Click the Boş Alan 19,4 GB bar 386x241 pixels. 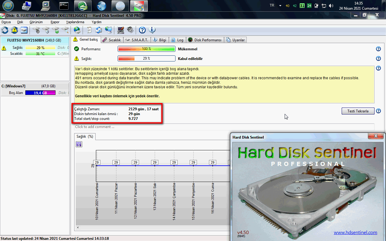pos(40,93)
